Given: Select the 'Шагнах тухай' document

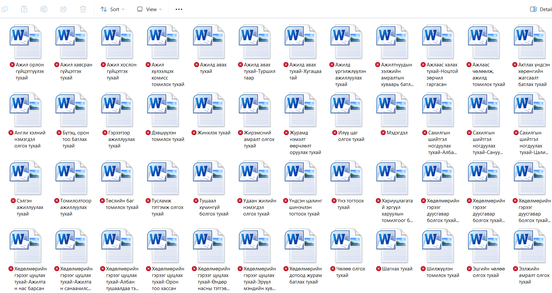Looking at the screenshot, I should tap(392, 246).
